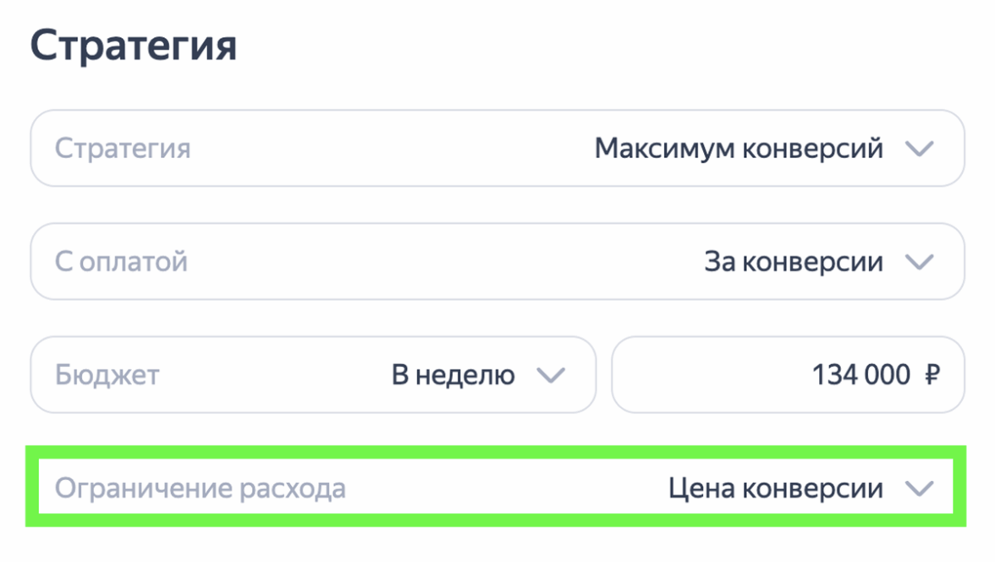Click the Стратегия section heading
Screen dimensions: 995x562
point(134,46)
